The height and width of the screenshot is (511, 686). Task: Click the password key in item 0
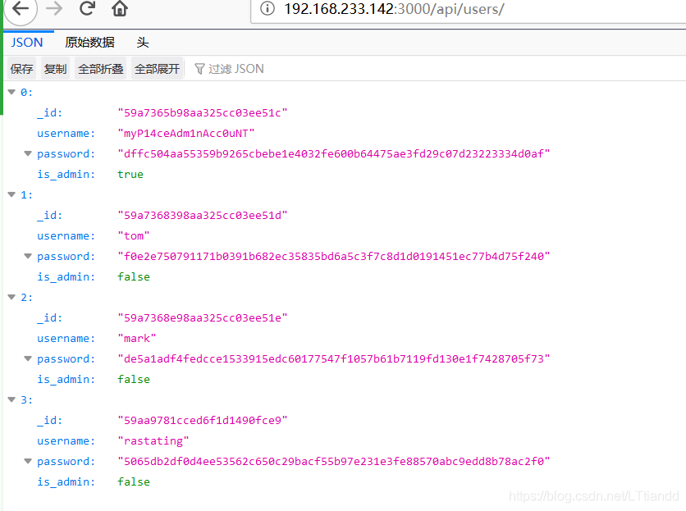66,154
